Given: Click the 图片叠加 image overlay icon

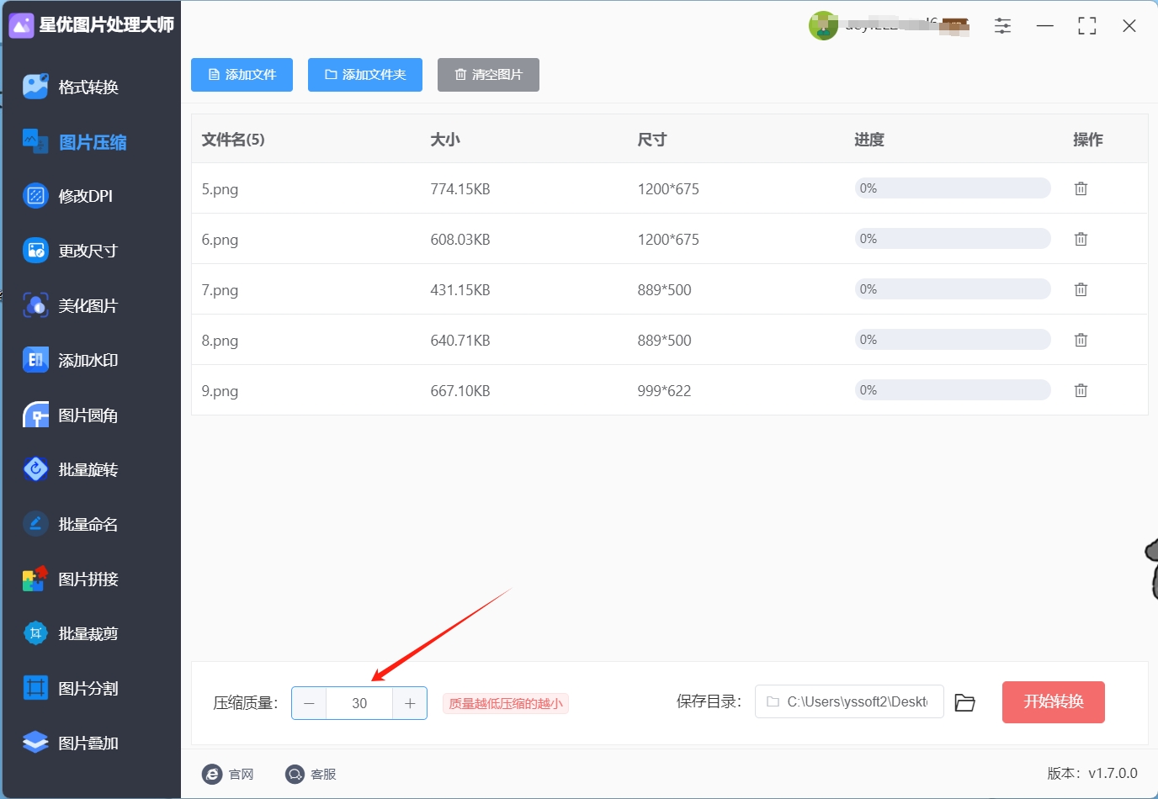Looking at the screenshot, I should [x=35, y=743].
